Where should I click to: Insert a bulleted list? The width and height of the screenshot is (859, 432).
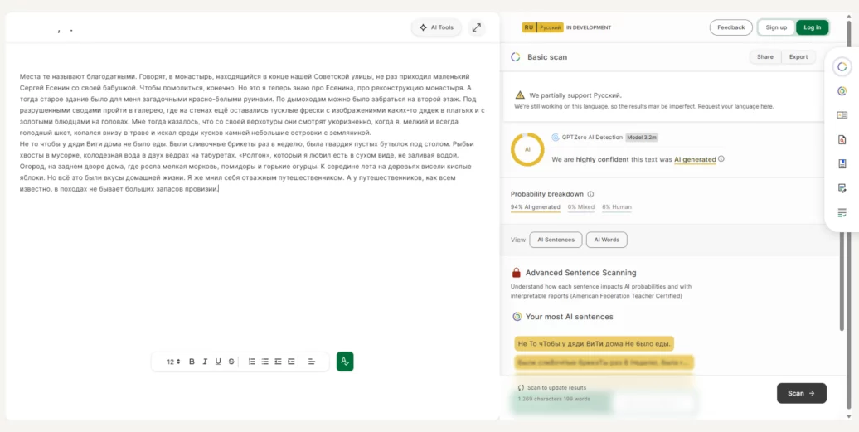click(264, 362)
